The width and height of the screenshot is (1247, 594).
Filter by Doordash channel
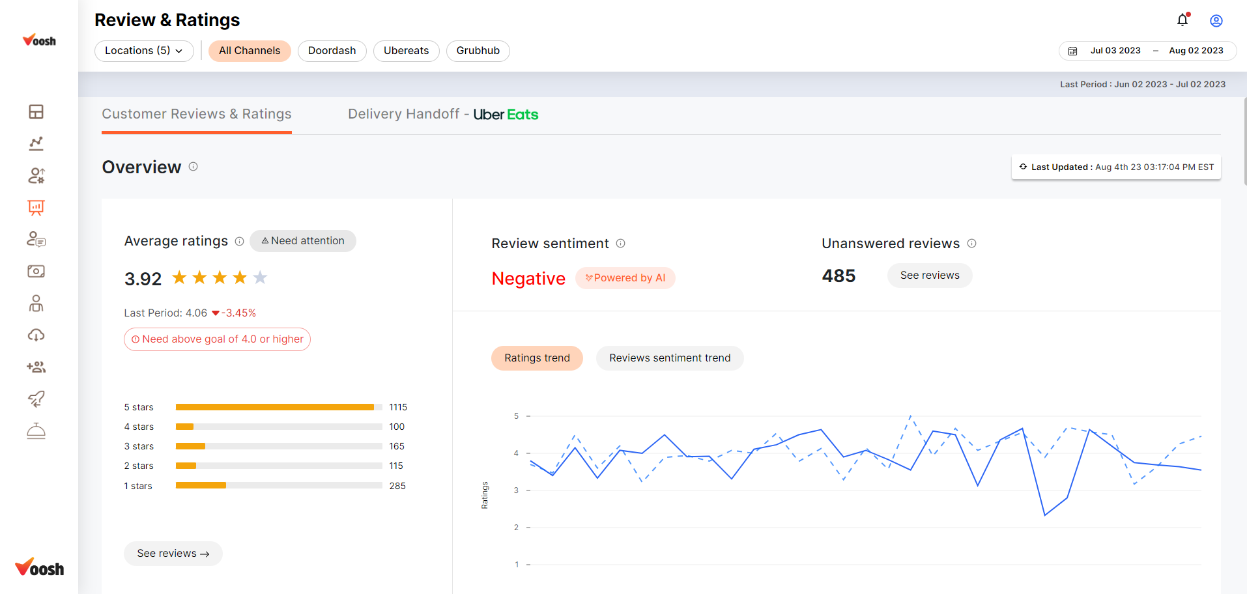(x=332, y=51)
